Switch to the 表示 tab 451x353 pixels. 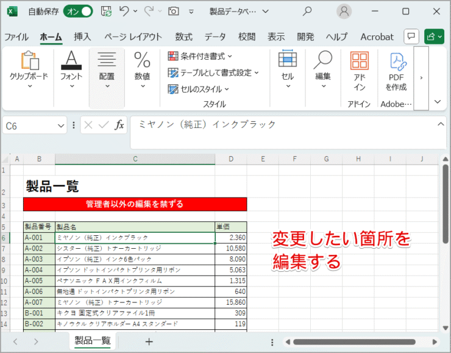pyautogui.click(x=276, y=37)
